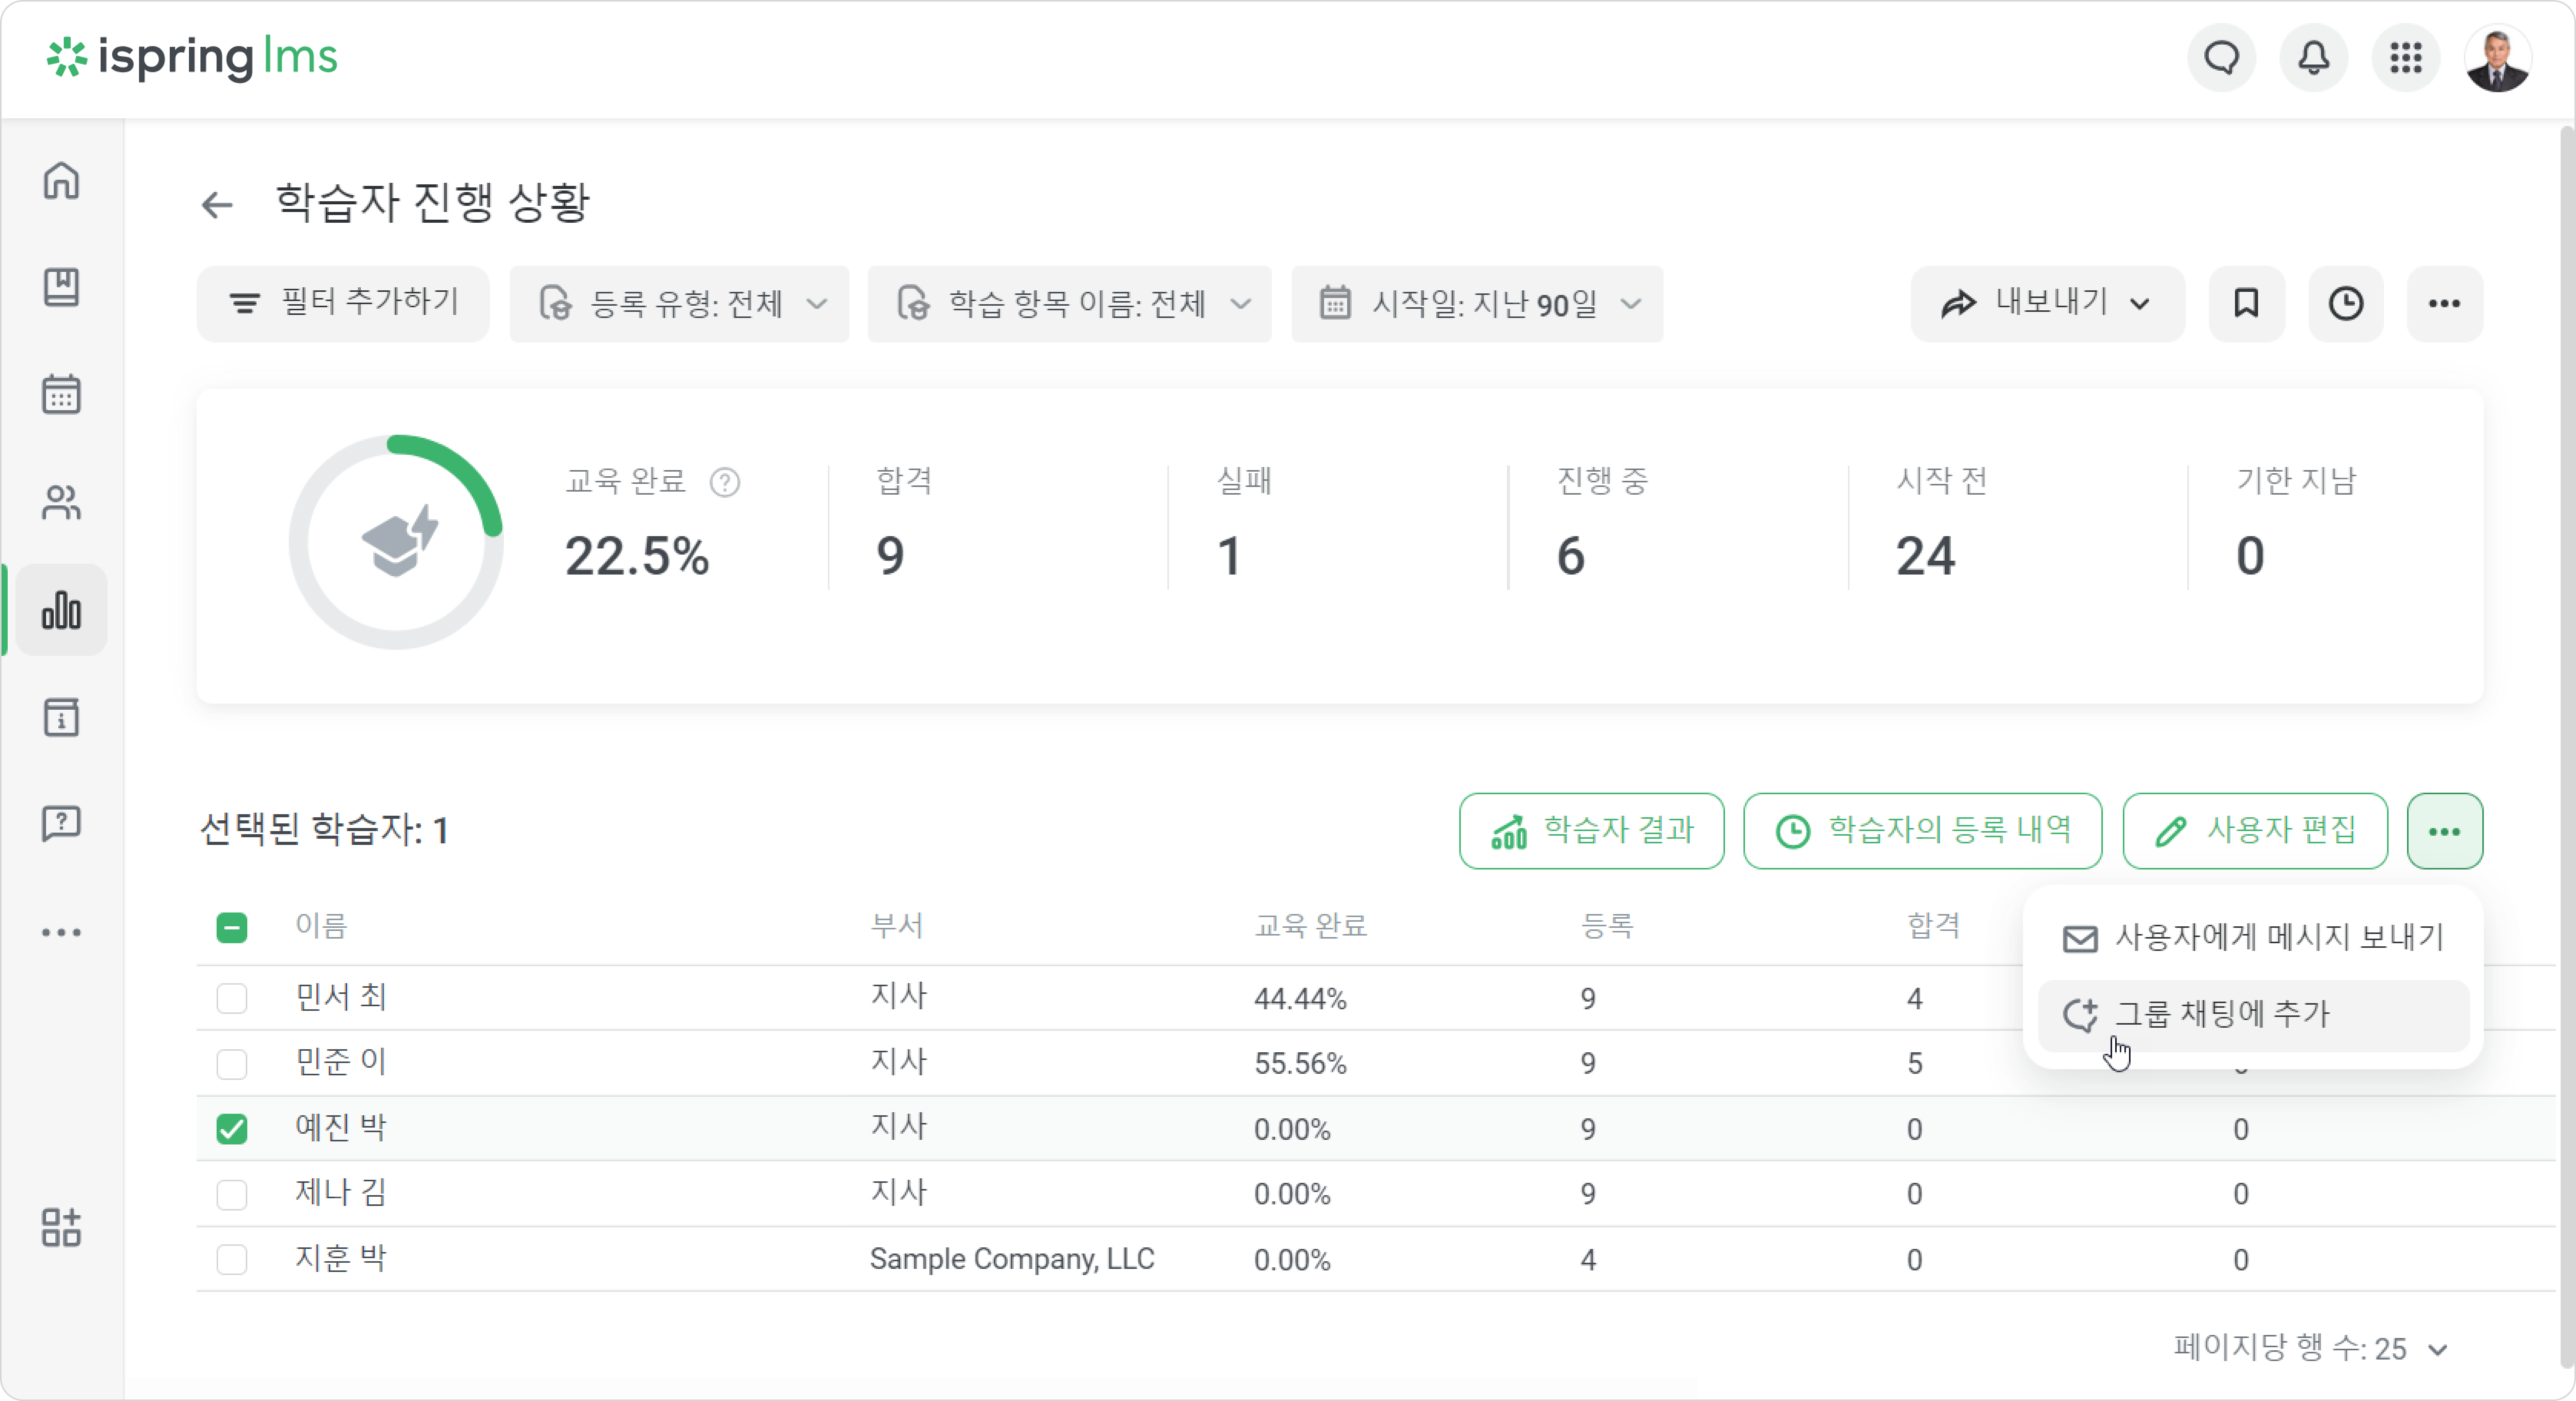Go back using the arrow beside 학습자 진행 상황
The height and width of the screenshot is (1401, 2576).
tap(217, 205)
